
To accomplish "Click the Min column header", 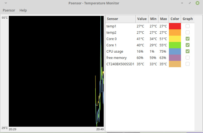I will click(x=153, y=19).
